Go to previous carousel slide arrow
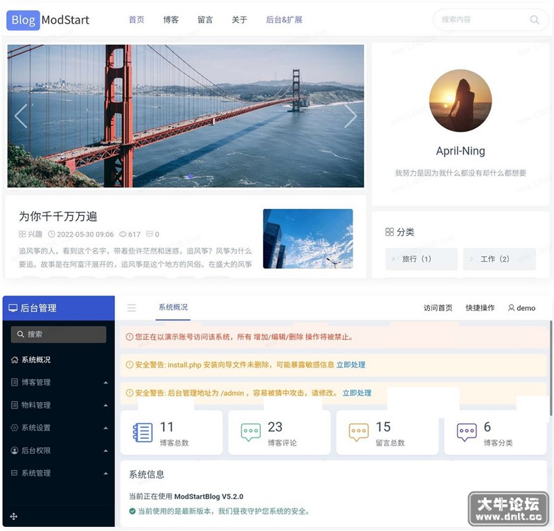The width and height of the screenshot is (554, 531). tap(21, 116)
